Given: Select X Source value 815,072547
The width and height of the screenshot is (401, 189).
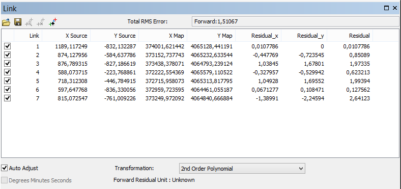Looking at the screenshot, I should [x=73, y=98].
